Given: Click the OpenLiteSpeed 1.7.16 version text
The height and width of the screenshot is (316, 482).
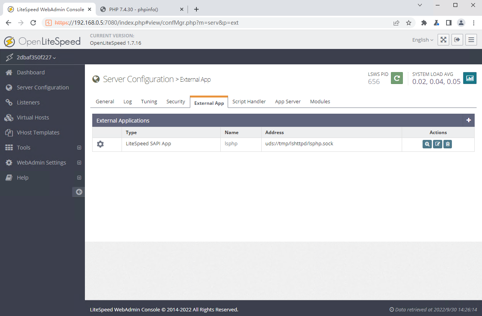Looking at the screenshot, I should tap(115, 43).
